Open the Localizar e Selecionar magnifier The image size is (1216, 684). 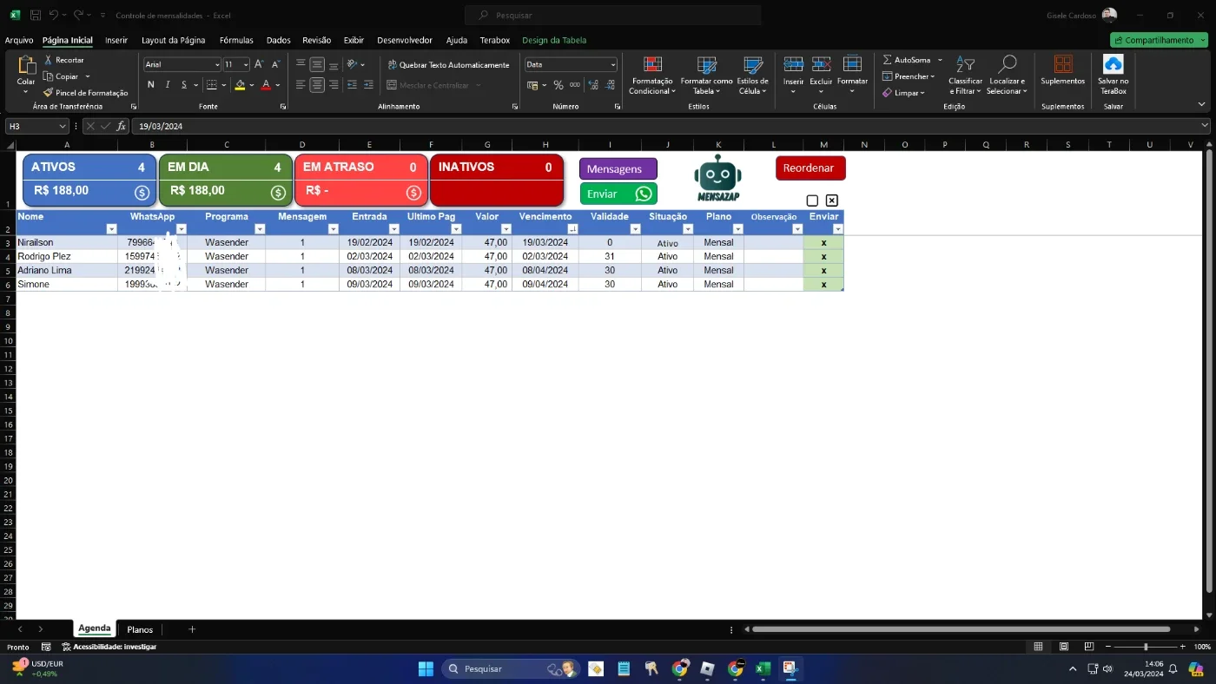1006,64
